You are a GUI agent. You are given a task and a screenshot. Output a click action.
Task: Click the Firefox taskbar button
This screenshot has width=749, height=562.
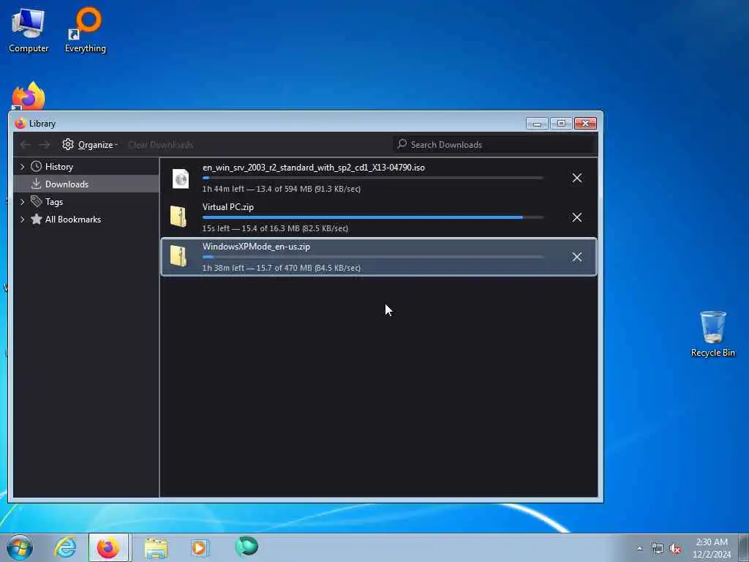coord(108,547)
